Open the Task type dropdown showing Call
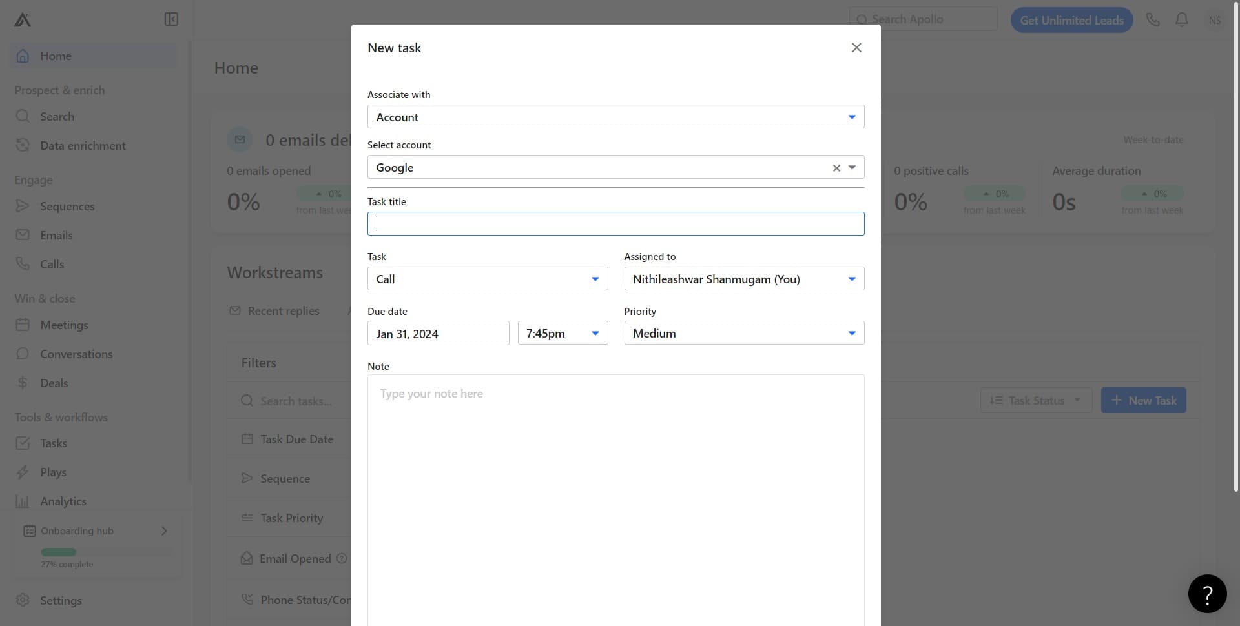Screen dimensions: 1240x626 tap(487, 279)
